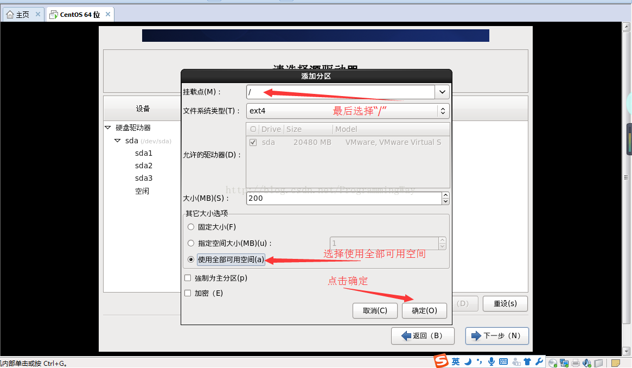This screenshot has height=368, width=632.
Task: Select the 固定大小(F) radio option
Action: pyautogui.click(x=190, y=227)
